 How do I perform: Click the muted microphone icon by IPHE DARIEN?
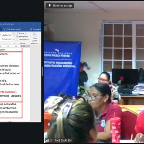coord(51,140)
